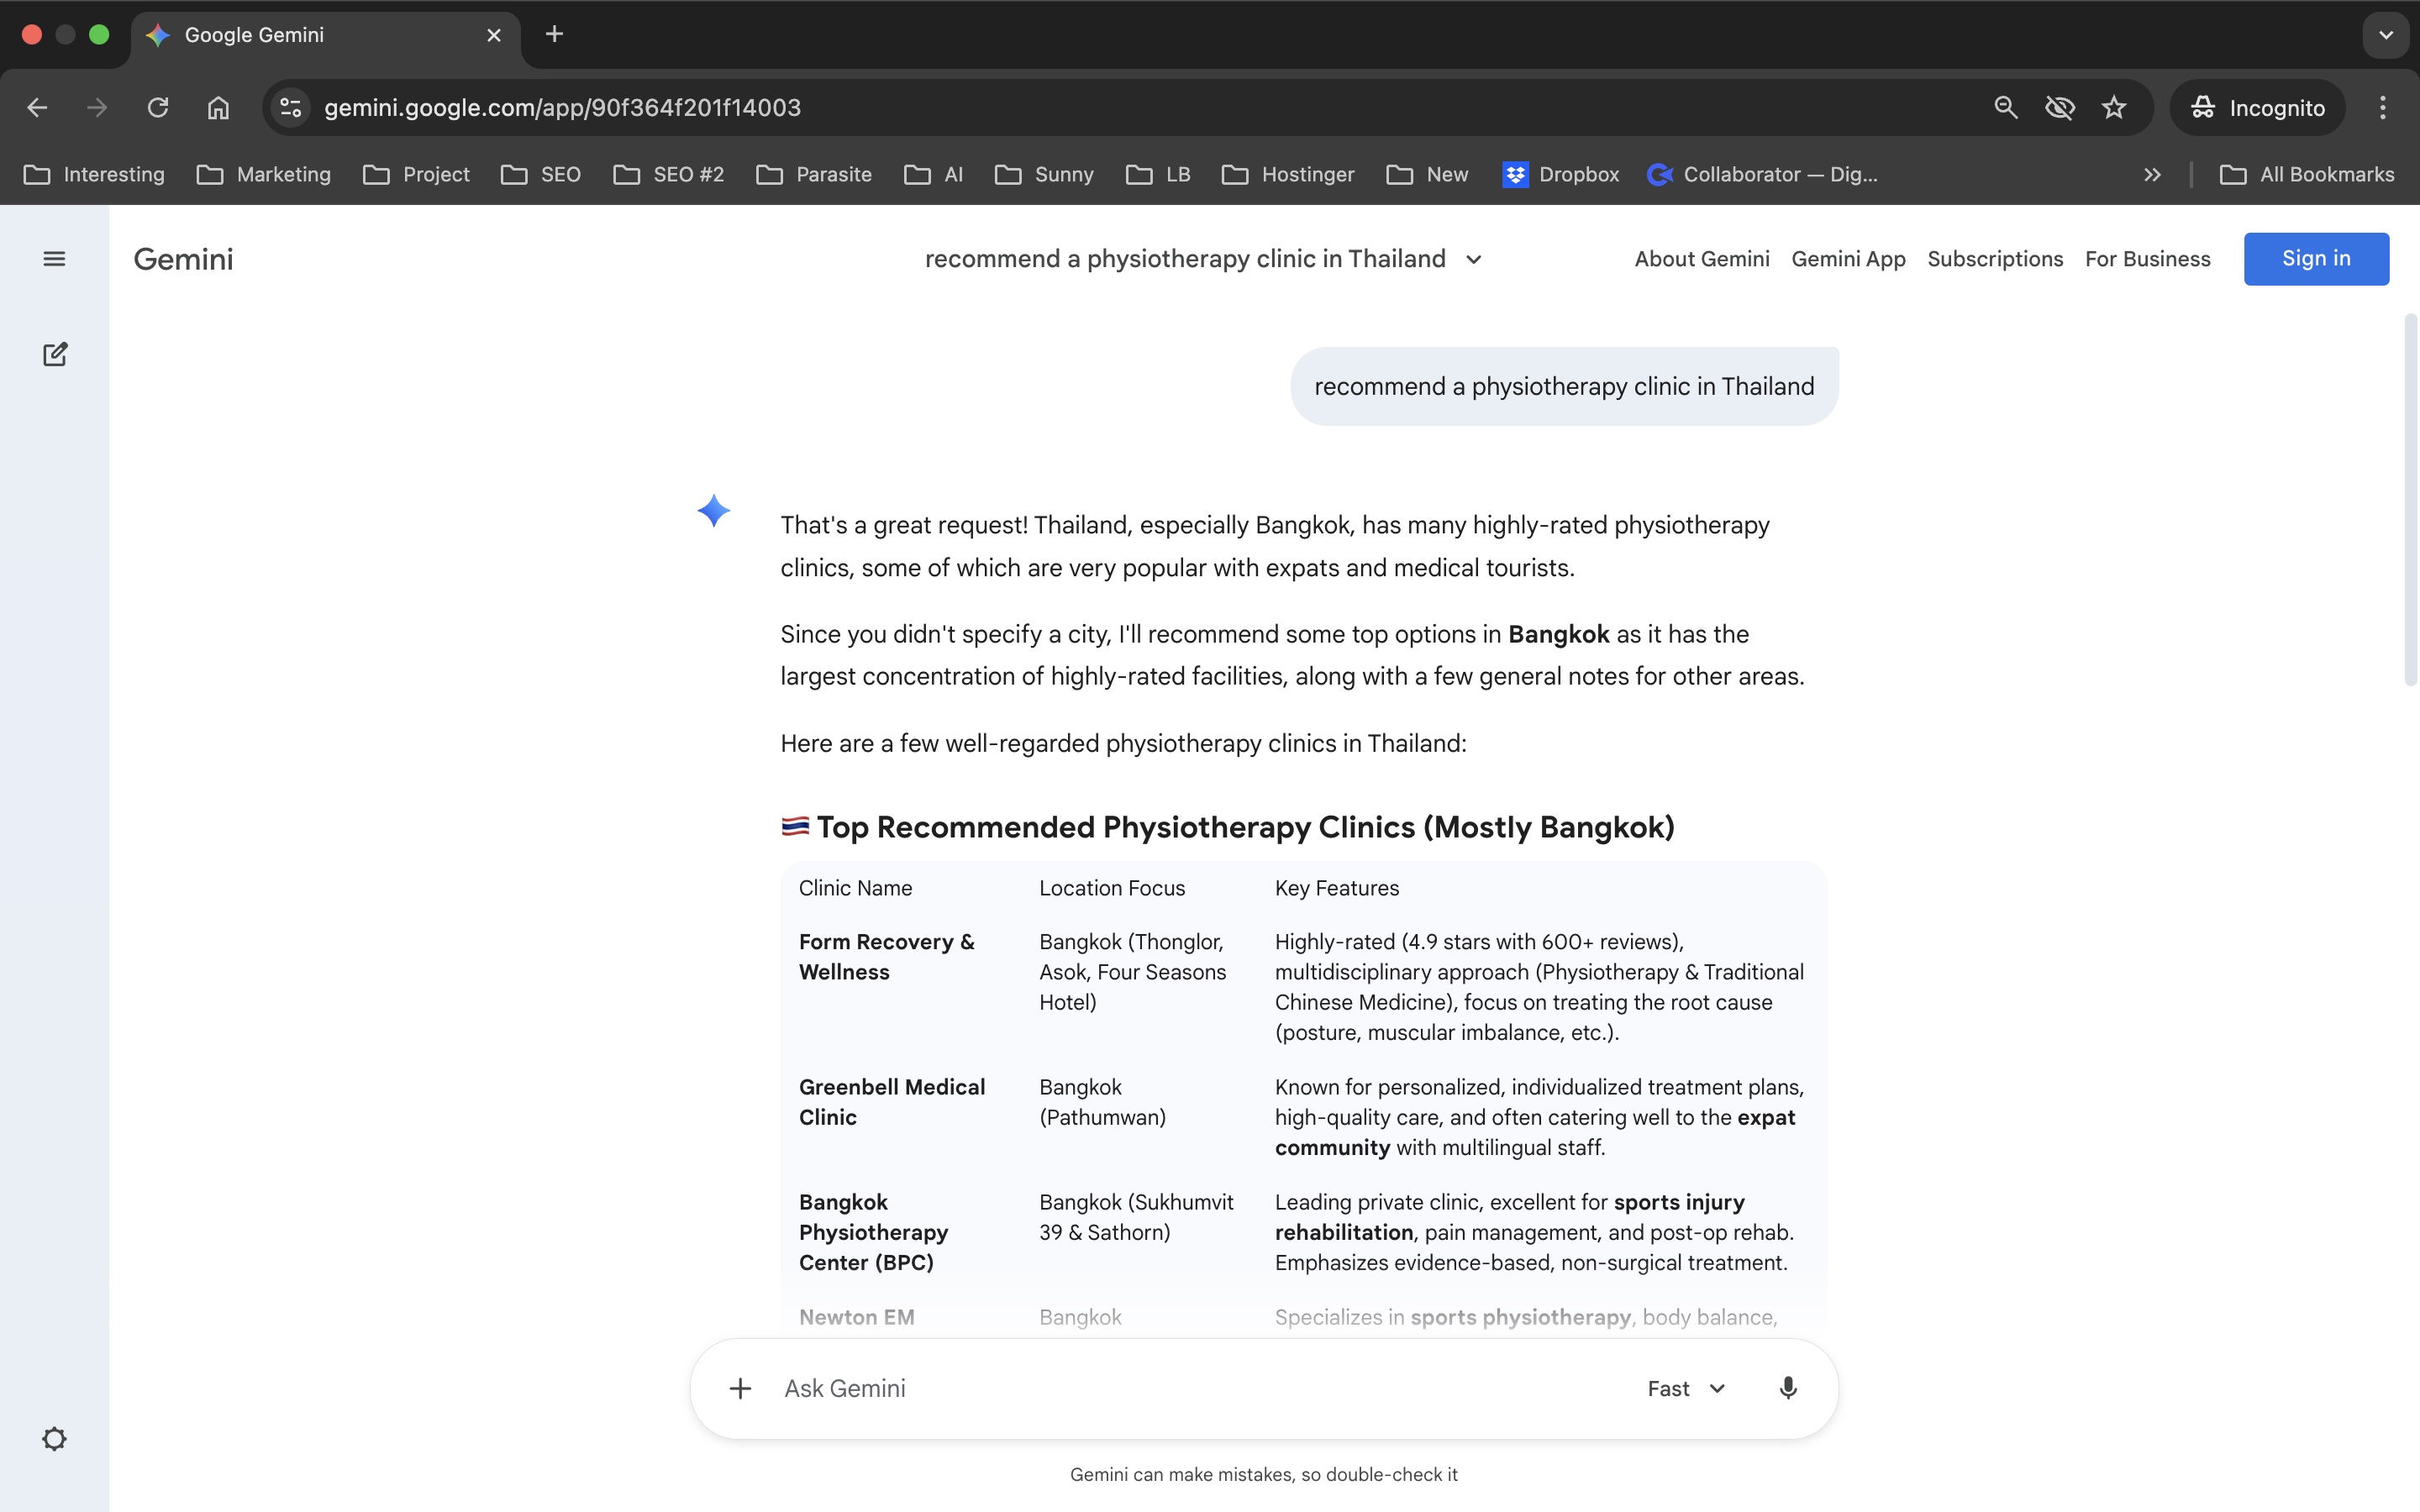Open the Dropbox bookmark
The image size is (2420, 1512).
(x=1560, y=175)
